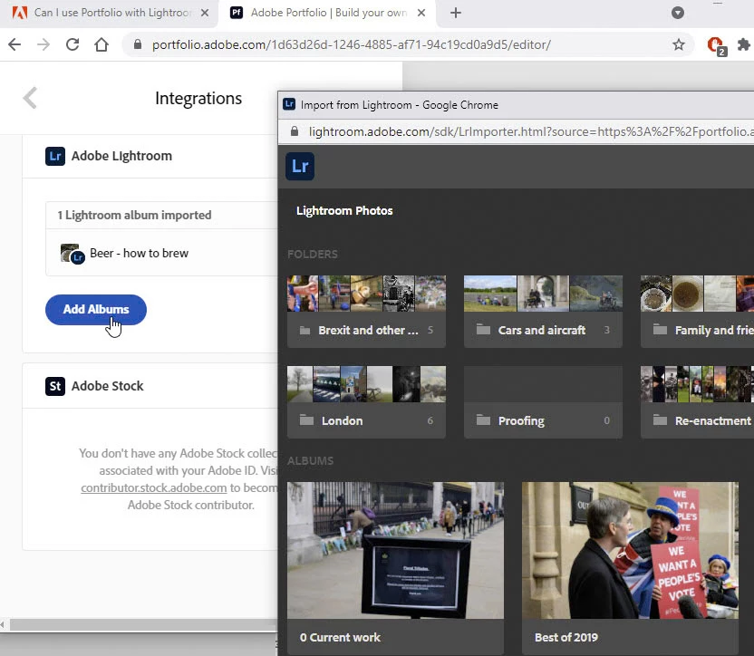
Task: Switch to 'Can I use Portfolio with Lightroom' tab
Action: click(x=109, y=13)
